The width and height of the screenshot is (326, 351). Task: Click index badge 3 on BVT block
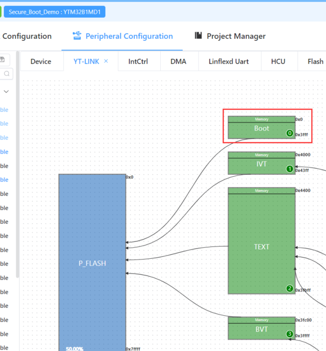pos(290,334)
